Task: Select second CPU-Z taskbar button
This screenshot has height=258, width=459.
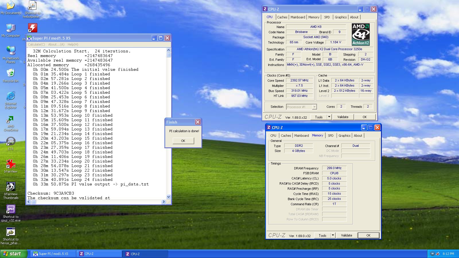Action: [x=145, y=254]
